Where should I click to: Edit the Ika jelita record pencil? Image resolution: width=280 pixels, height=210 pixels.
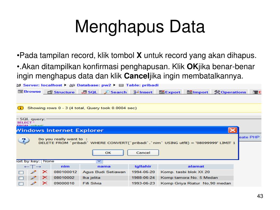(x=33, y=178)
